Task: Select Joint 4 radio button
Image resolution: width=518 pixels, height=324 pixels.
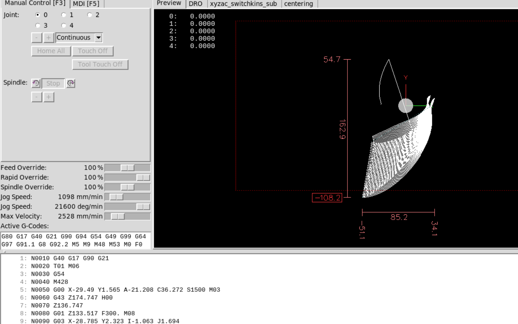Action: [63, 25]
